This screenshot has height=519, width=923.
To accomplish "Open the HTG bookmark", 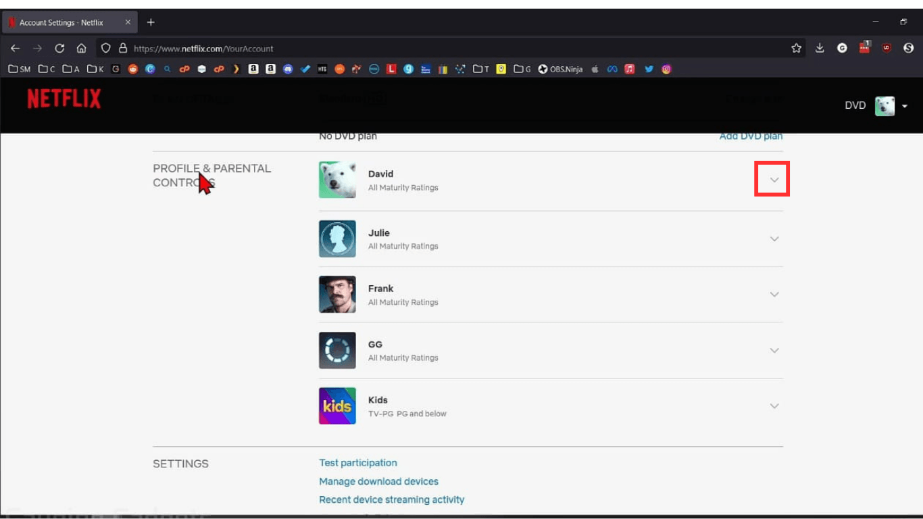I will pyautogui.click(x=322, y=69).
